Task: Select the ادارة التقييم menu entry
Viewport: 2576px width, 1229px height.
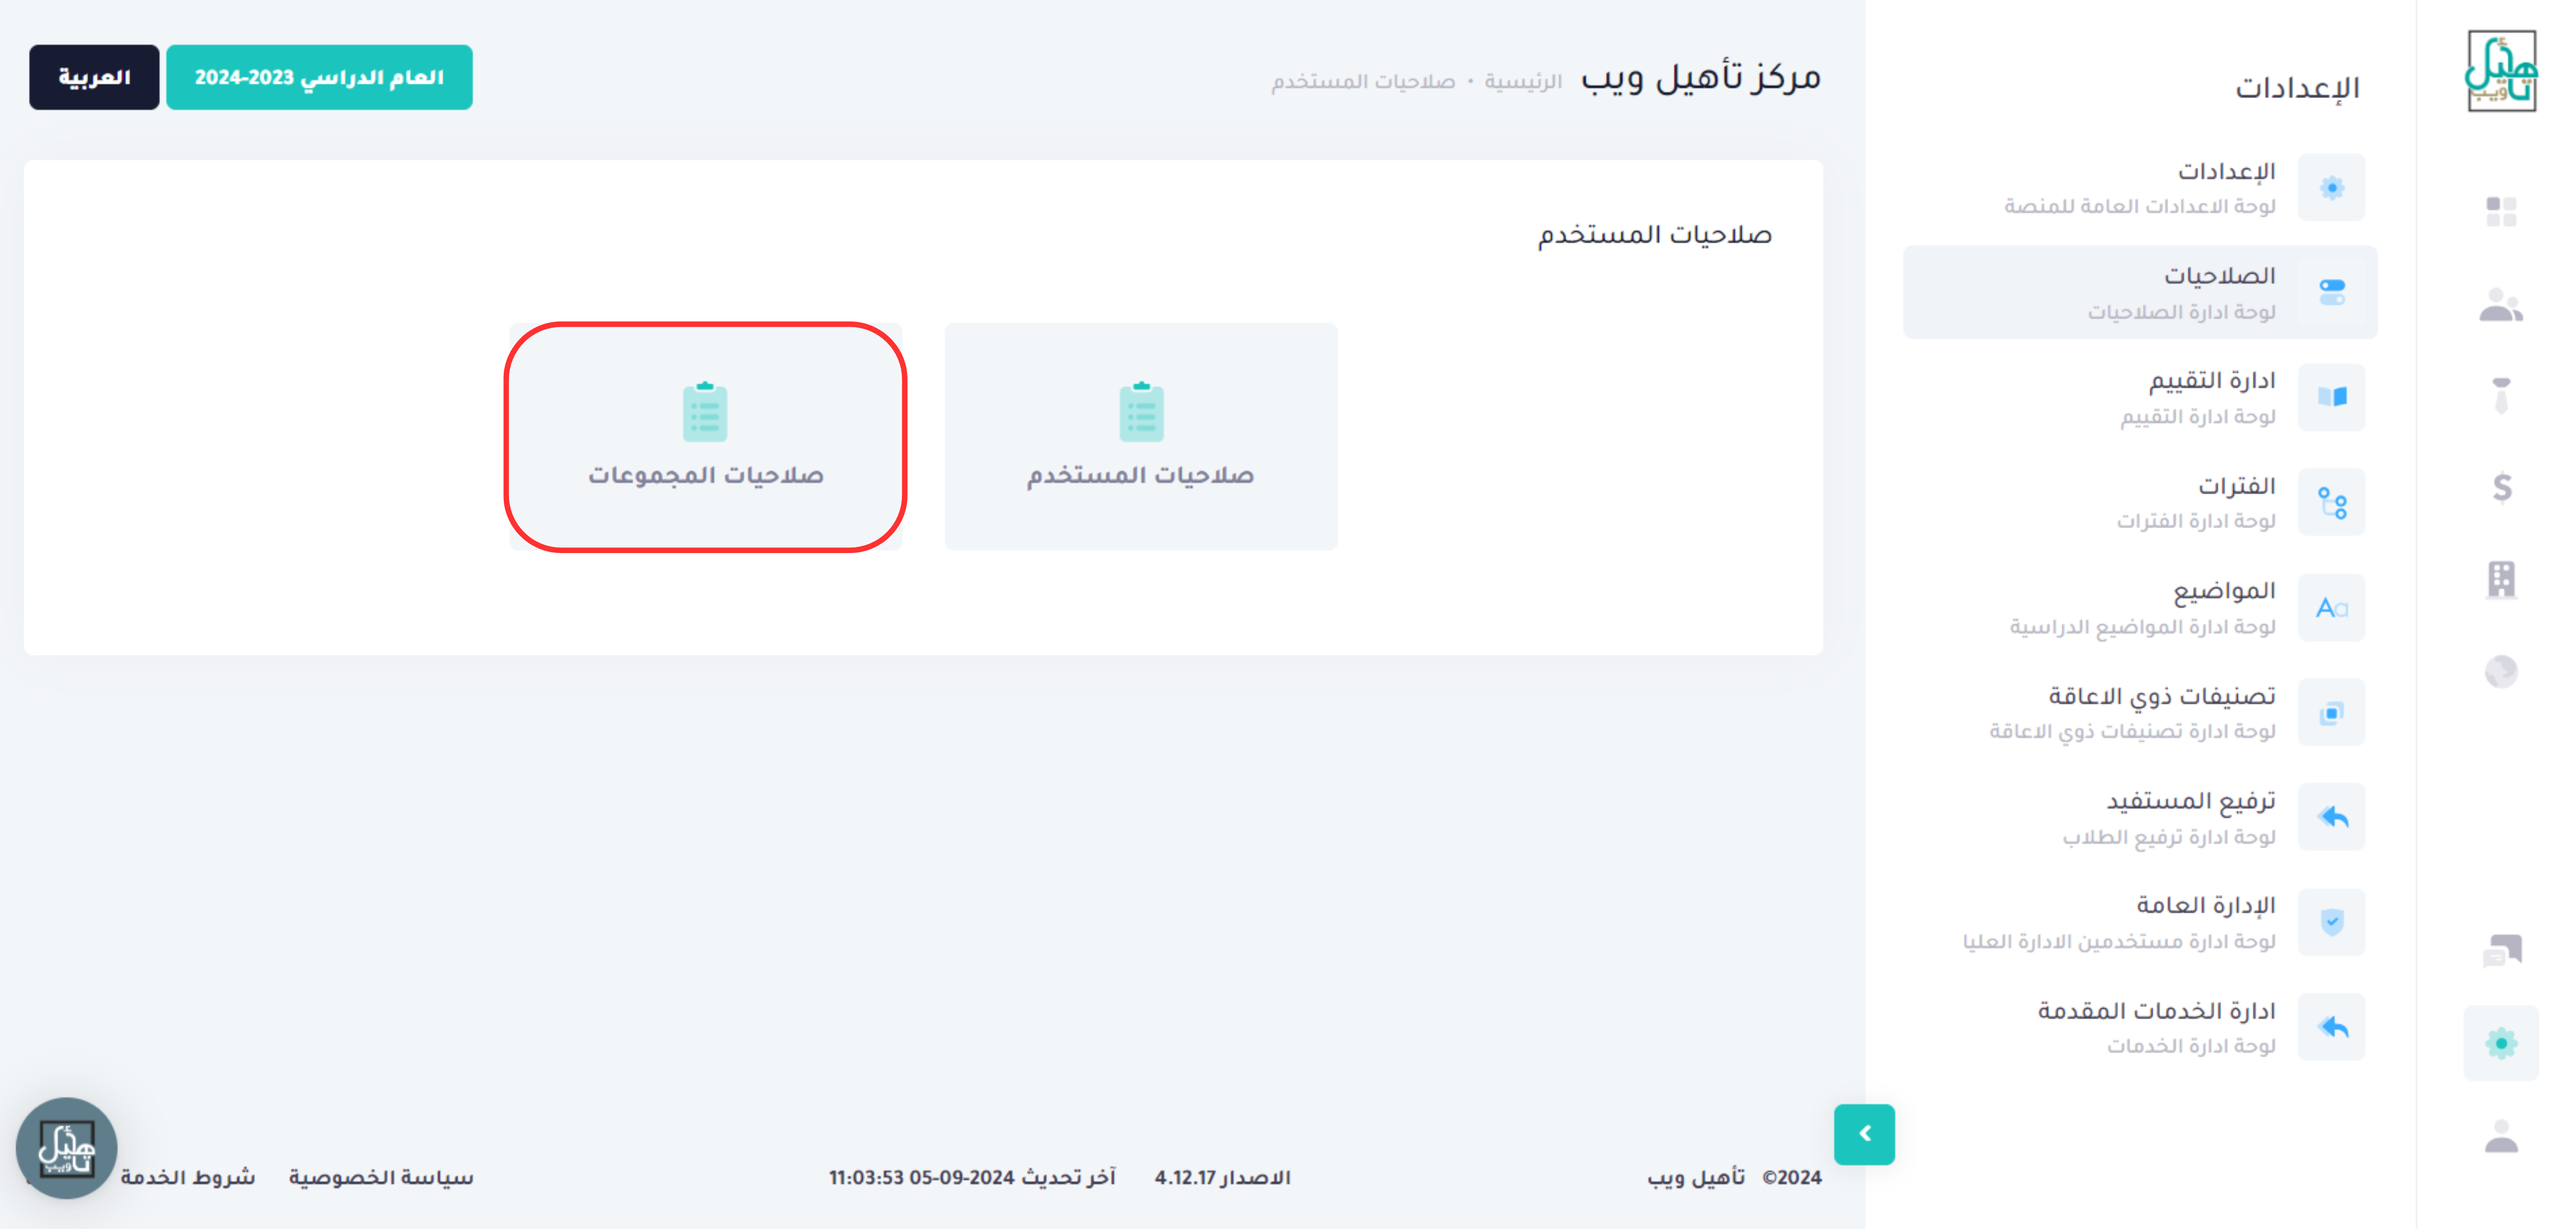Action: (2140, 397)
